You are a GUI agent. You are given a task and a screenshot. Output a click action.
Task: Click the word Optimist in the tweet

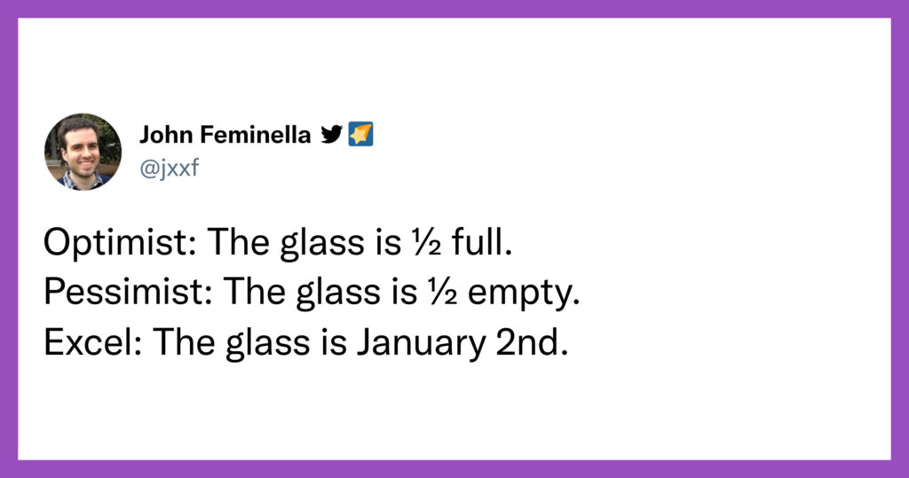click(x=115, y=242)
